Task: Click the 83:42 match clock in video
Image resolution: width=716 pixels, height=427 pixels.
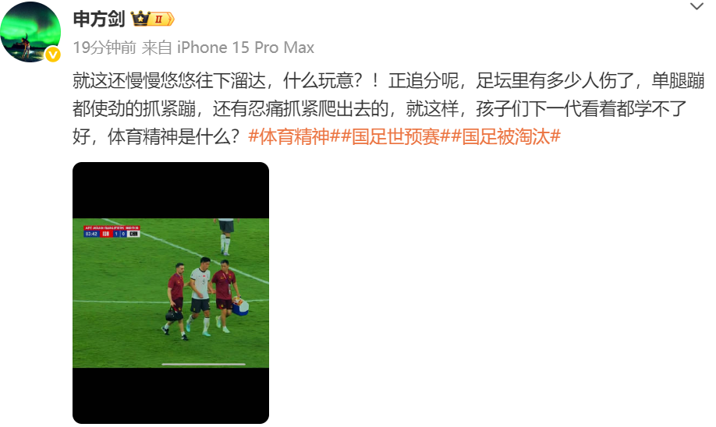Action: pos(91,234)
